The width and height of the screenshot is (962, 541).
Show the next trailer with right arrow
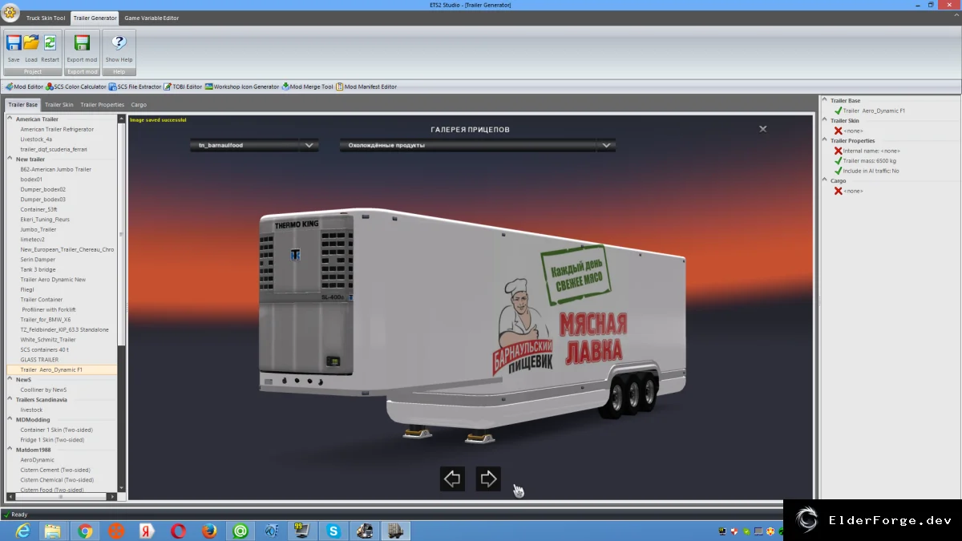pos(488,479)
